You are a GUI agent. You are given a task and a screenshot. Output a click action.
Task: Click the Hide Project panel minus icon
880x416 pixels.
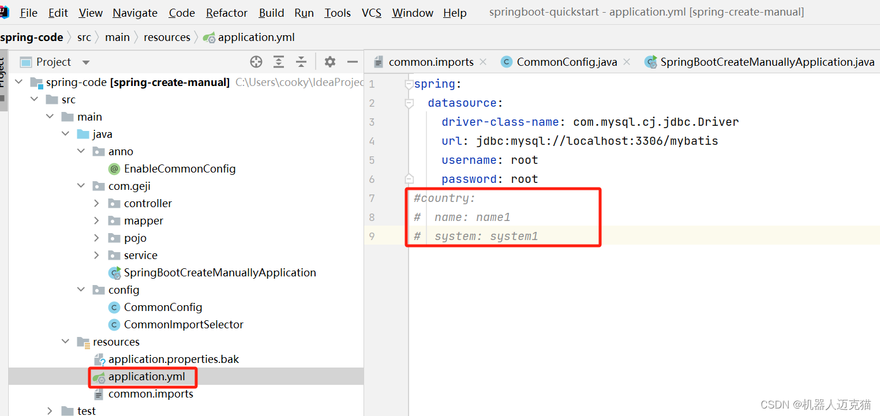click(353, 62)
